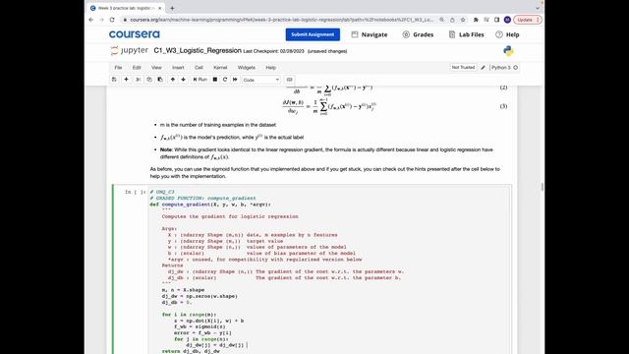
Task: Run the selected cell with Run button
Action: [x=200, y=80]
